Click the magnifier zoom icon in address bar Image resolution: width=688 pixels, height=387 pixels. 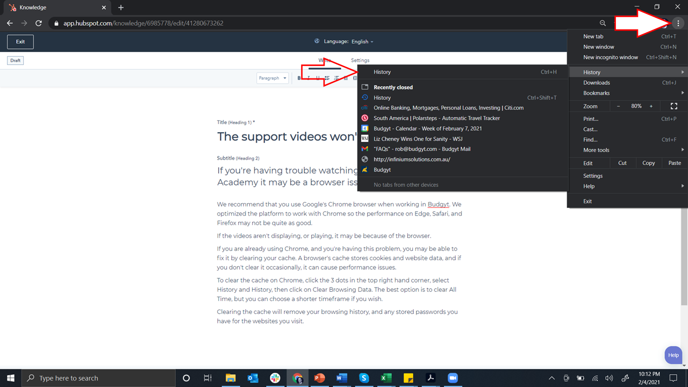[x=603, y=23]
